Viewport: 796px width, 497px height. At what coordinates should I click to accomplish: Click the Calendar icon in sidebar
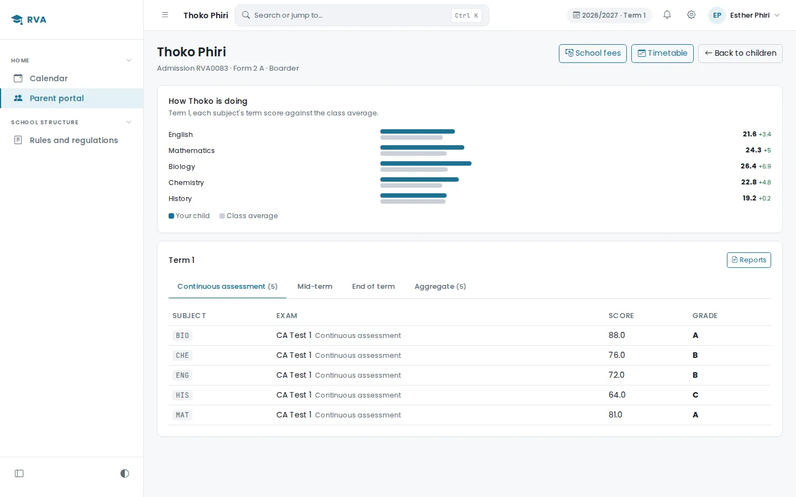tap(18, 78)
